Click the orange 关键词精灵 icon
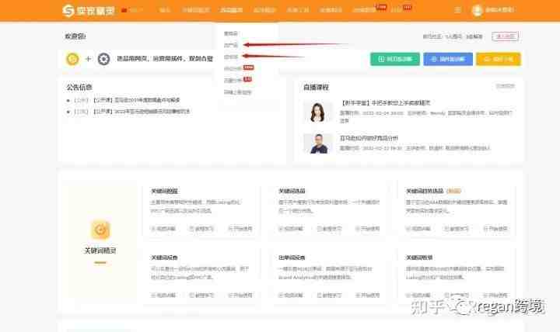 tap(100, 230)
